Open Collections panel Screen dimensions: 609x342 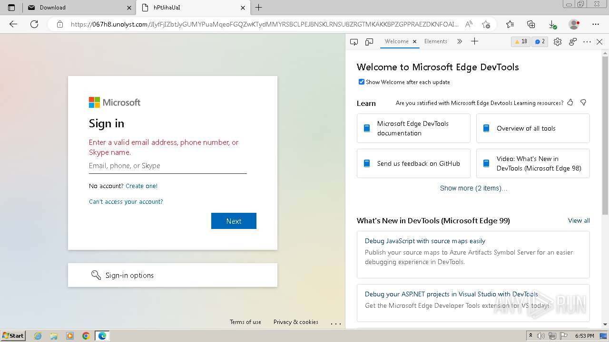pos(531,24)
